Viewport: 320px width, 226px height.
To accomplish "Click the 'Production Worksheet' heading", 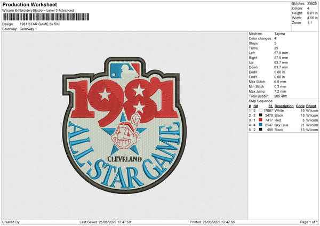I will click(x=30, y=4).
